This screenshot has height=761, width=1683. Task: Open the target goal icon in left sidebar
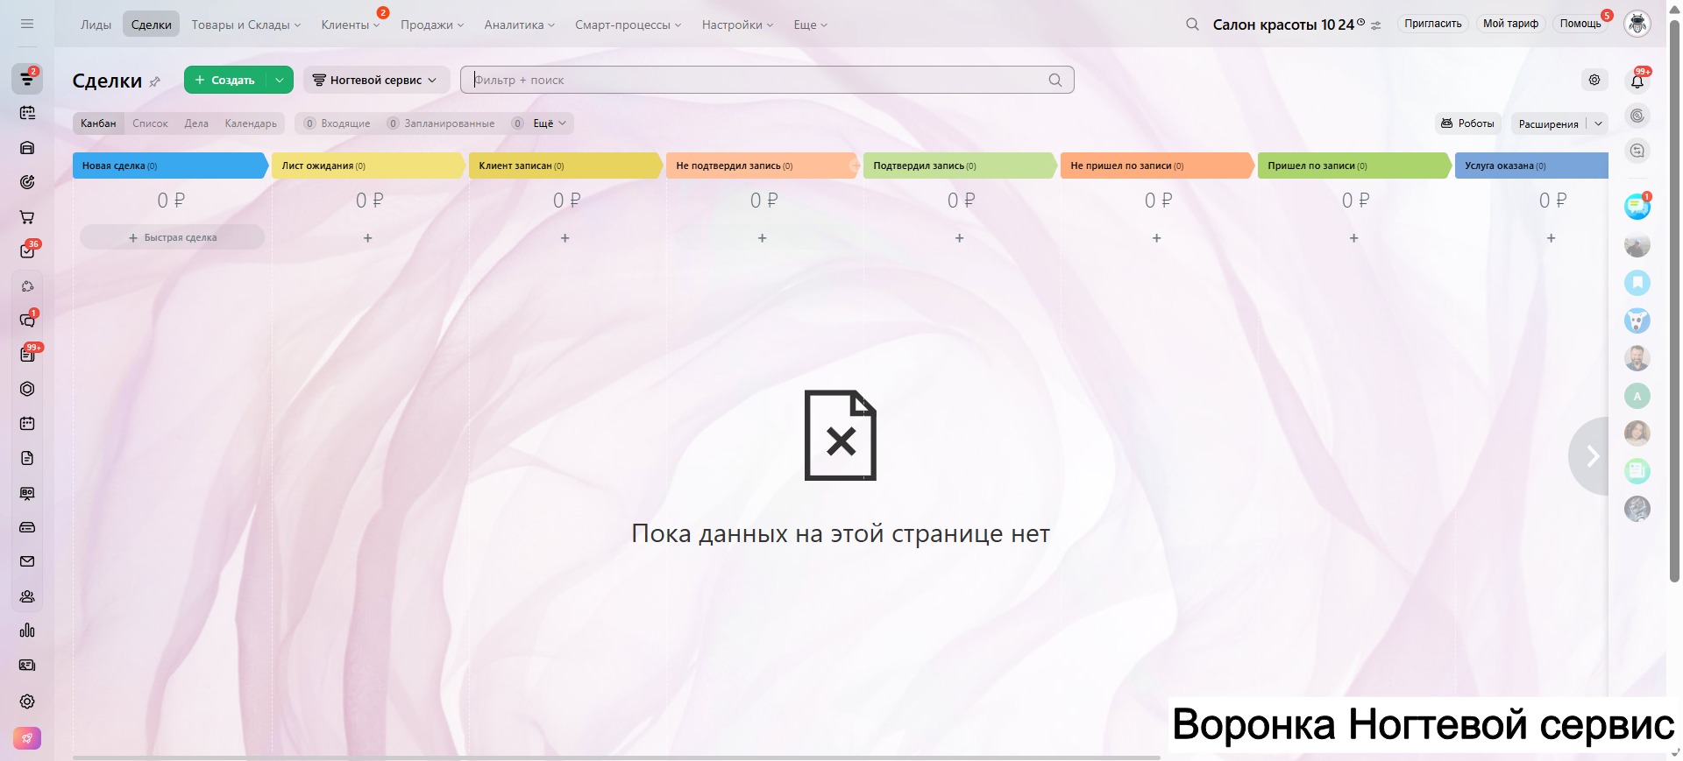(27, 182)
